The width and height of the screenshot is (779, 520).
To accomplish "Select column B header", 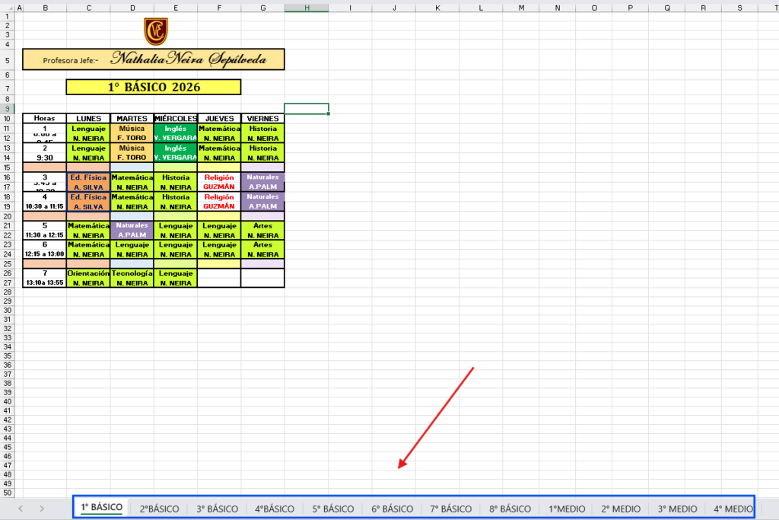I will [45, 8].
